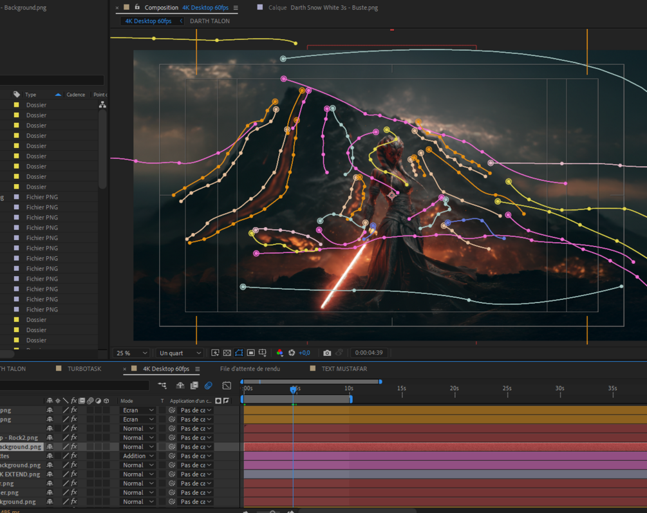Click the Frame Blending enable icon
The height and width of the screenshot is (513, 647).
coord(194,386)
